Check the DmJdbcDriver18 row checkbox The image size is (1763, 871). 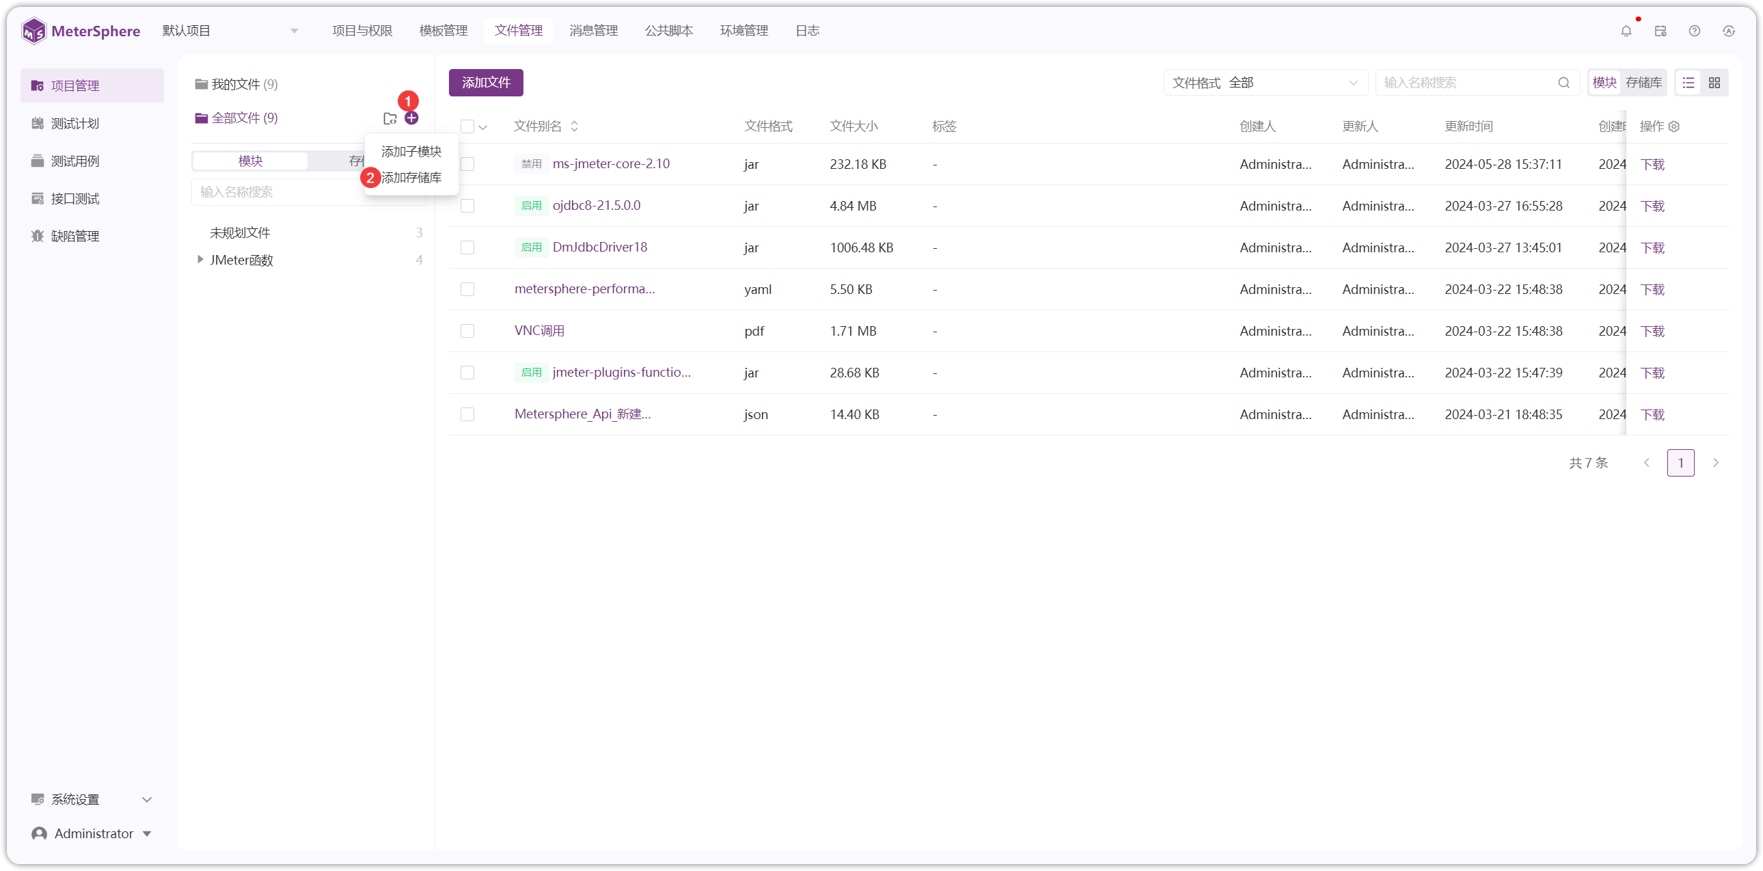(467, 248)
